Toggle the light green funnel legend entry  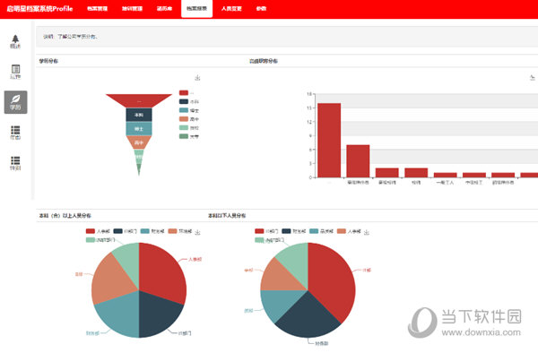click(188, 128)
